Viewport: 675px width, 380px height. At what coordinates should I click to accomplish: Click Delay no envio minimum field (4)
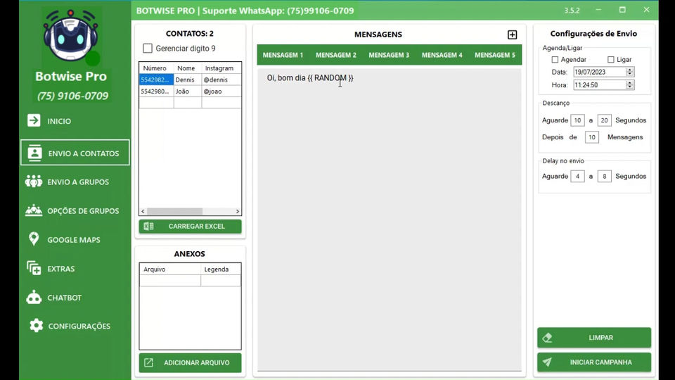click(x=577, y=176)
